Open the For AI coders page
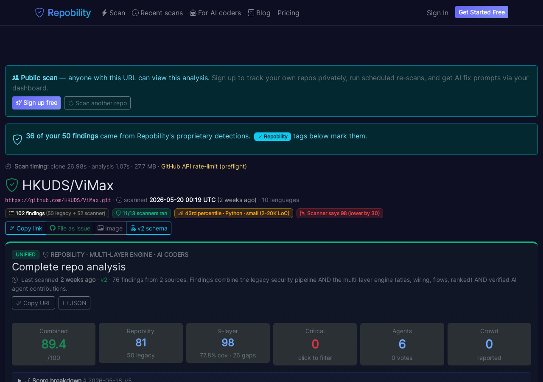The height and width of the screenshot is (382, 543). 216,13
